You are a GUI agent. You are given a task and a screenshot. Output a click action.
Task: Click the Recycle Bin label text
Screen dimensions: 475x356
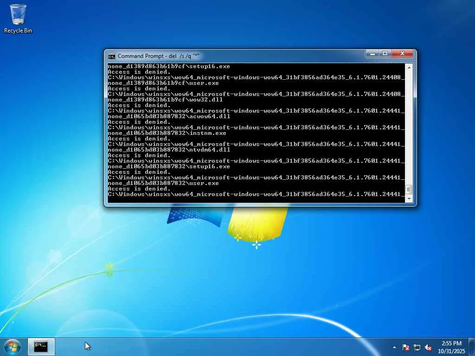pyautogui.click(x=18, y=31)
